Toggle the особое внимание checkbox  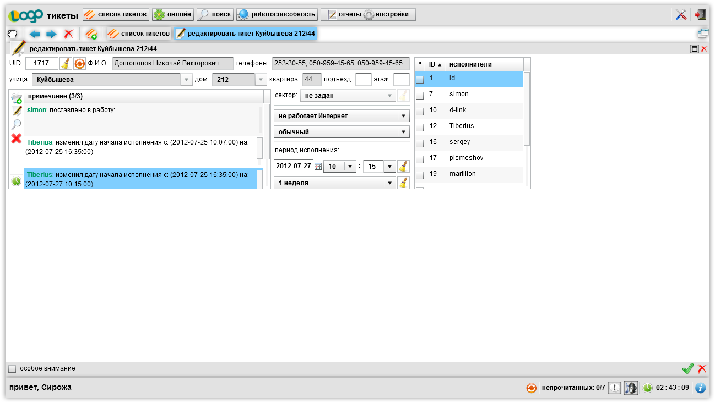[13, 369]
